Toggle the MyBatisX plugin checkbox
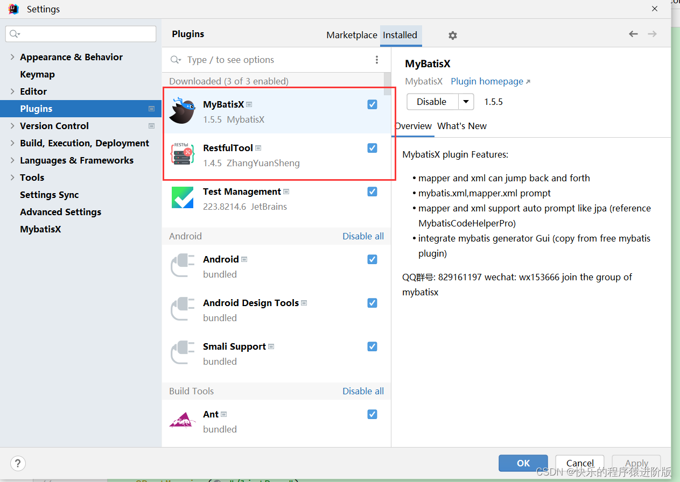Viewport: 680px width, 482px height. [x=372, y=104]
